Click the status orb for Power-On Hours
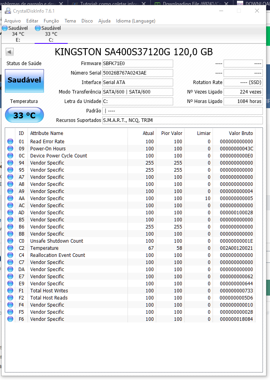270x380 pixels. [10, 148]
